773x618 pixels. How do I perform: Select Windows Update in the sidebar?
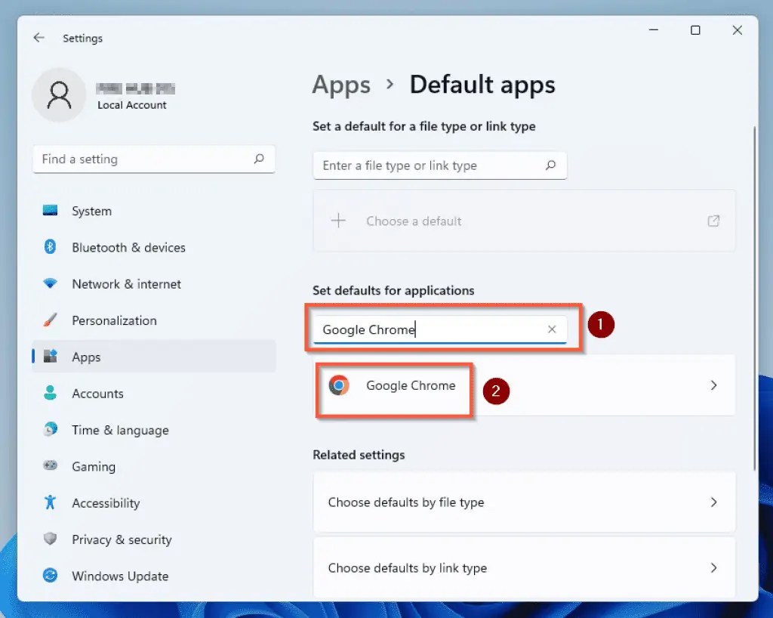(x=154, y=576)
